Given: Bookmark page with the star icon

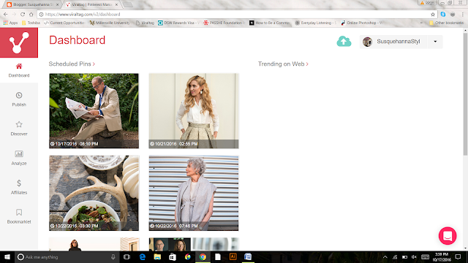Looking at the screenshot, I should [x=433, y=15].
